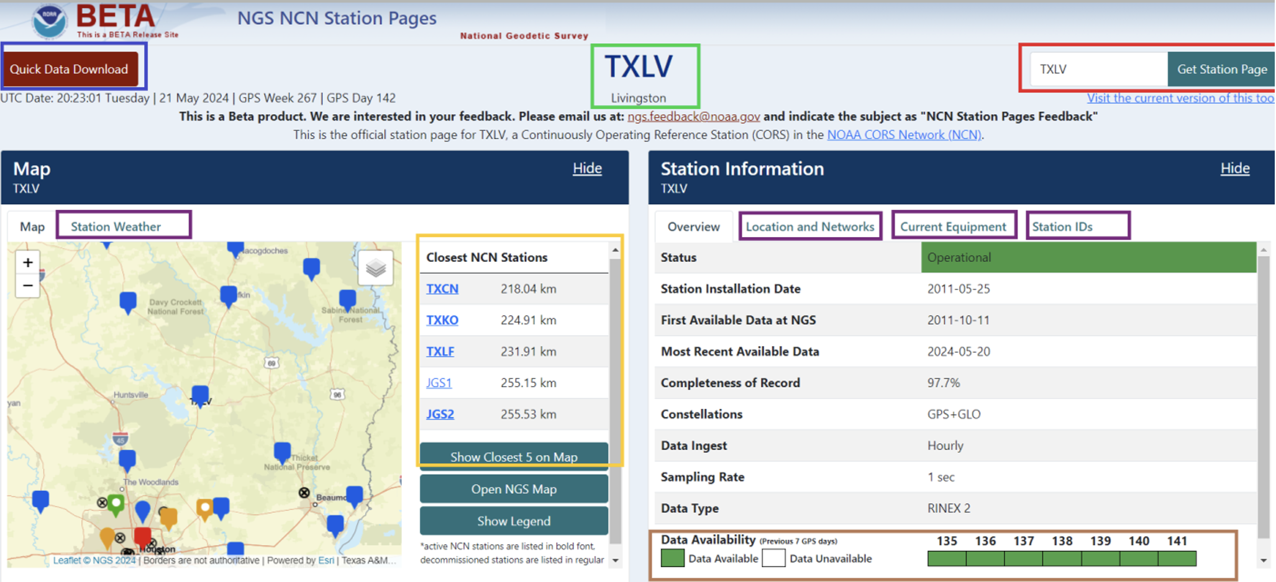Focus the station ID search field

[1097, 69]
